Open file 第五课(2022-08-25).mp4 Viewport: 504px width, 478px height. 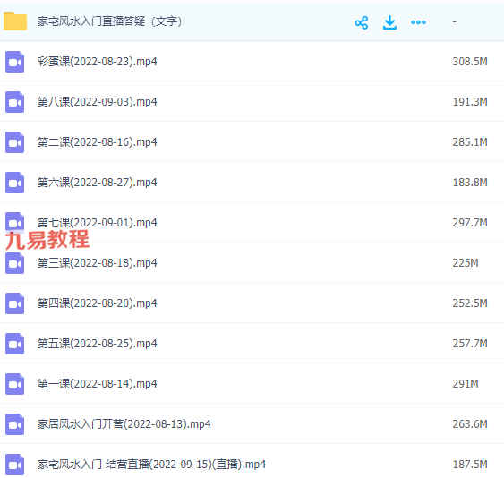coord(97,344)
